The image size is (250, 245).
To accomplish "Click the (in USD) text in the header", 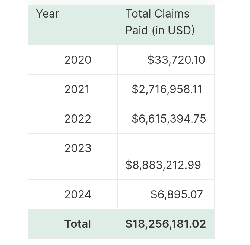I will pyautogui.click(x=173, y=30).
